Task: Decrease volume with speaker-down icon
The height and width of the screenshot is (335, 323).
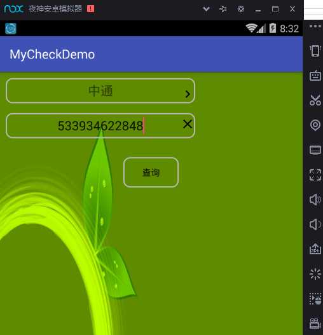Action: click(x=315, y=224)
